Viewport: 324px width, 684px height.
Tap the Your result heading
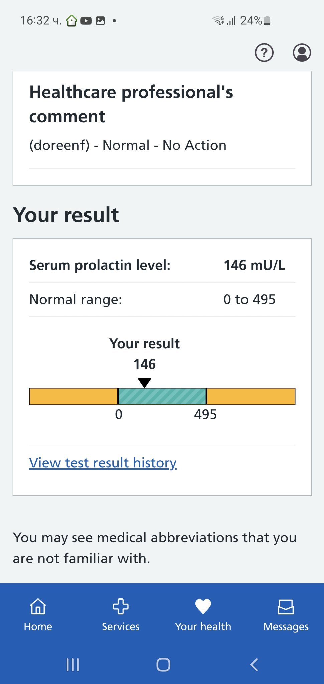(66, 215)
